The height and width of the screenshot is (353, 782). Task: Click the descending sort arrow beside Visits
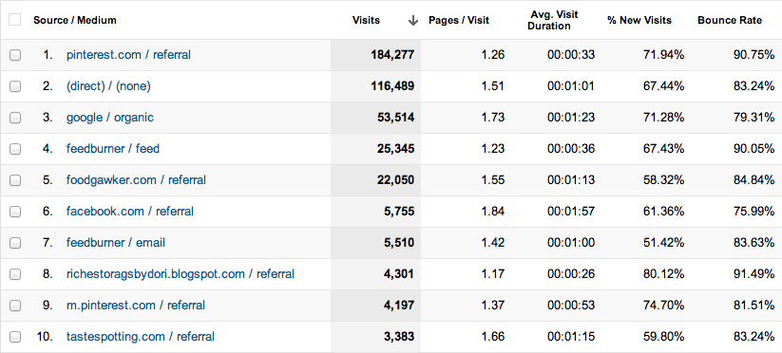point(413,21)
